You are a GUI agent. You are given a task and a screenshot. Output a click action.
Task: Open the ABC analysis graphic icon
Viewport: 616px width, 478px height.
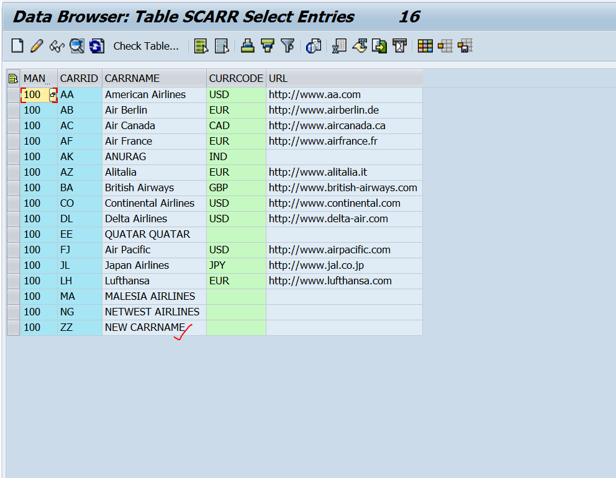pyautogui.click(x=314, y=46)
